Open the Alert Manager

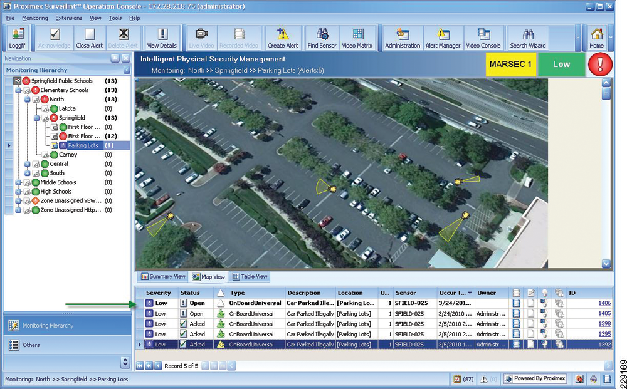(443, 37)
